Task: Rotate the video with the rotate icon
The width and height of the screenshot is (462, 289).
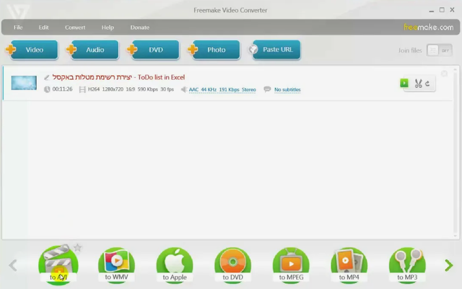Action: pyautogui.click(x=427, y=84)
